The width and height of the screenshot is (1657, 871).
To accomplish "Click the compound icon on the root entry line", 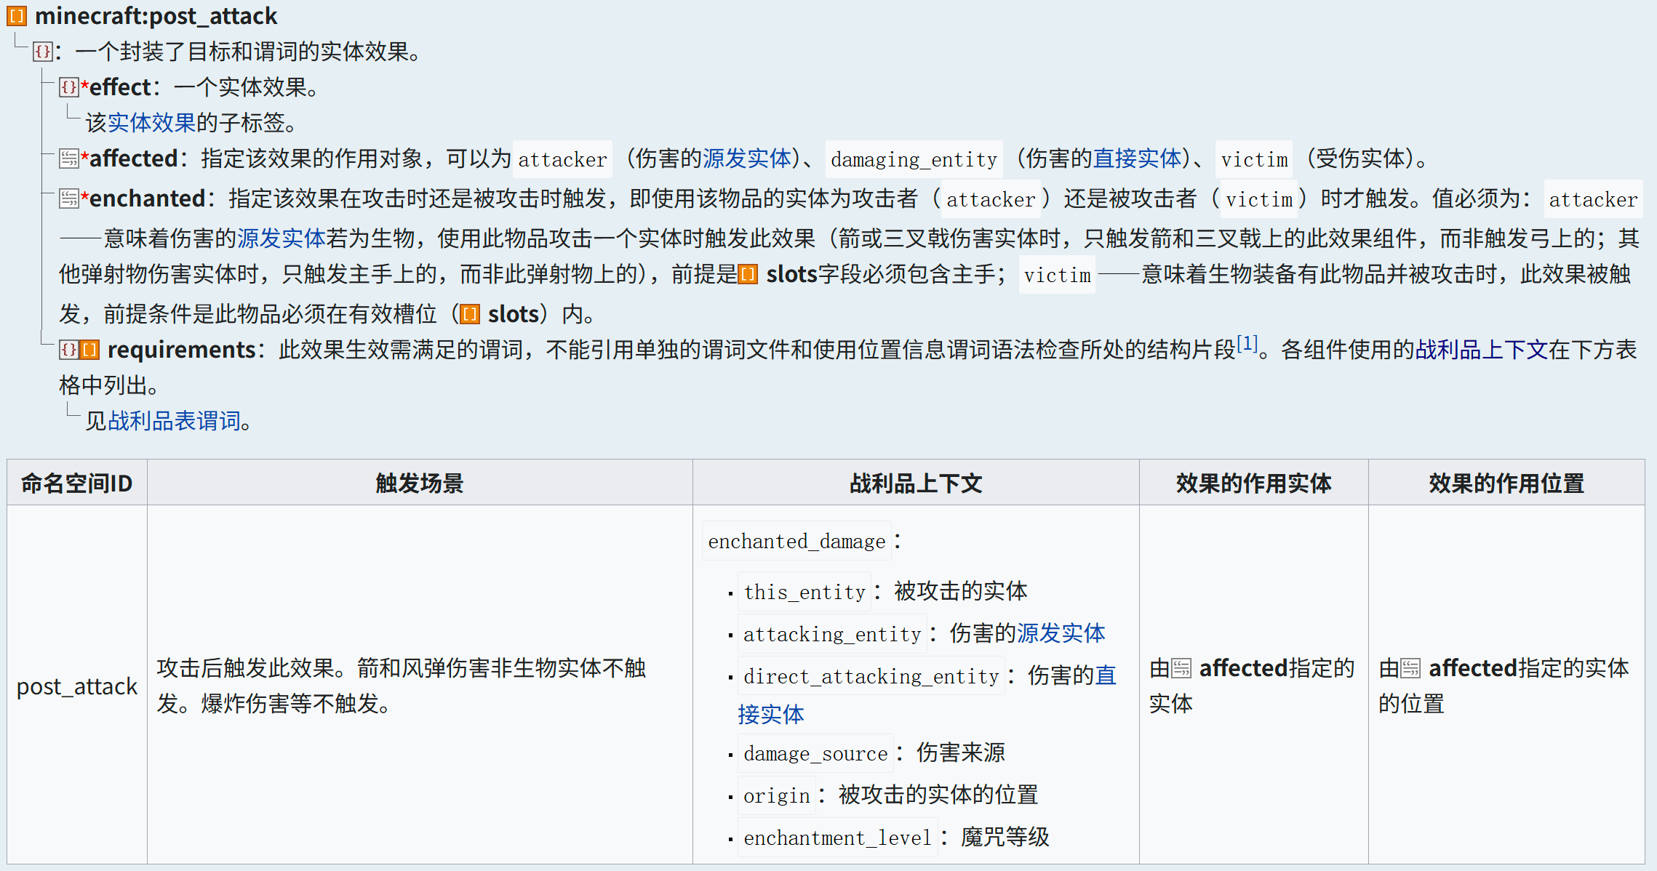I will pyautogui.click(x=43, y=52).
